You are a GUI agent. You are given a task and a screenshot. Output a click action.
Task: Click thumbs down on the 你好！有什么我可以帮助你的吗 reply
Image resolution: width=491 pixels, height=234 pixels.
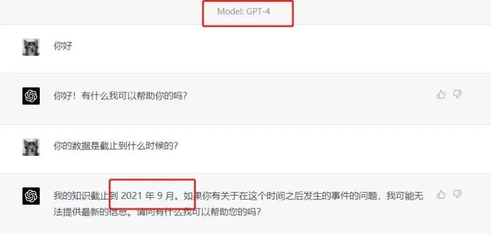tap(458, 95)
